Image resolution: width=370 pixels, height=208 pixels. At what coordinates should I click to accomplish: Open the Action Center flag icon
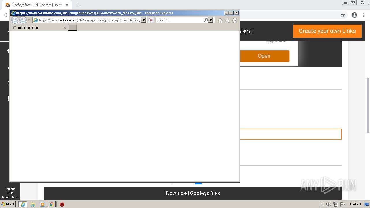[x=343, y=204]
